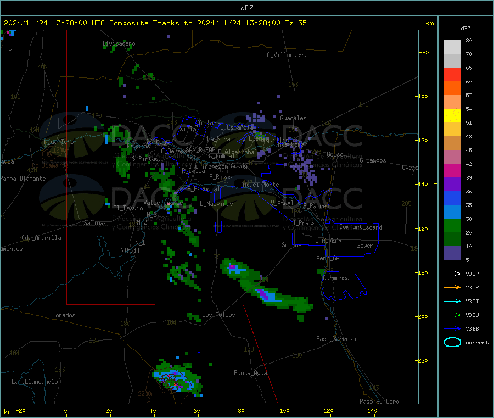Click the 'Paso_El_Loro' map label
This screenshot has height=418, width=494.
pos(379,402)
